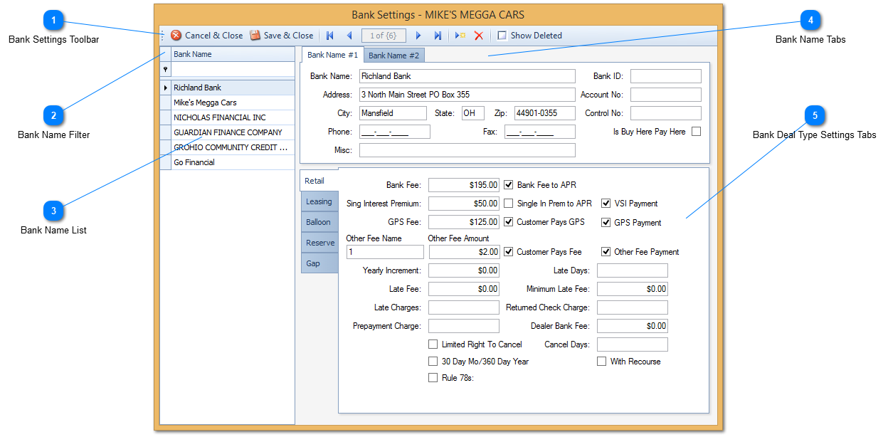Switch to the Bank Name #2 tab

pyautogui.click(x=393, y=56)
